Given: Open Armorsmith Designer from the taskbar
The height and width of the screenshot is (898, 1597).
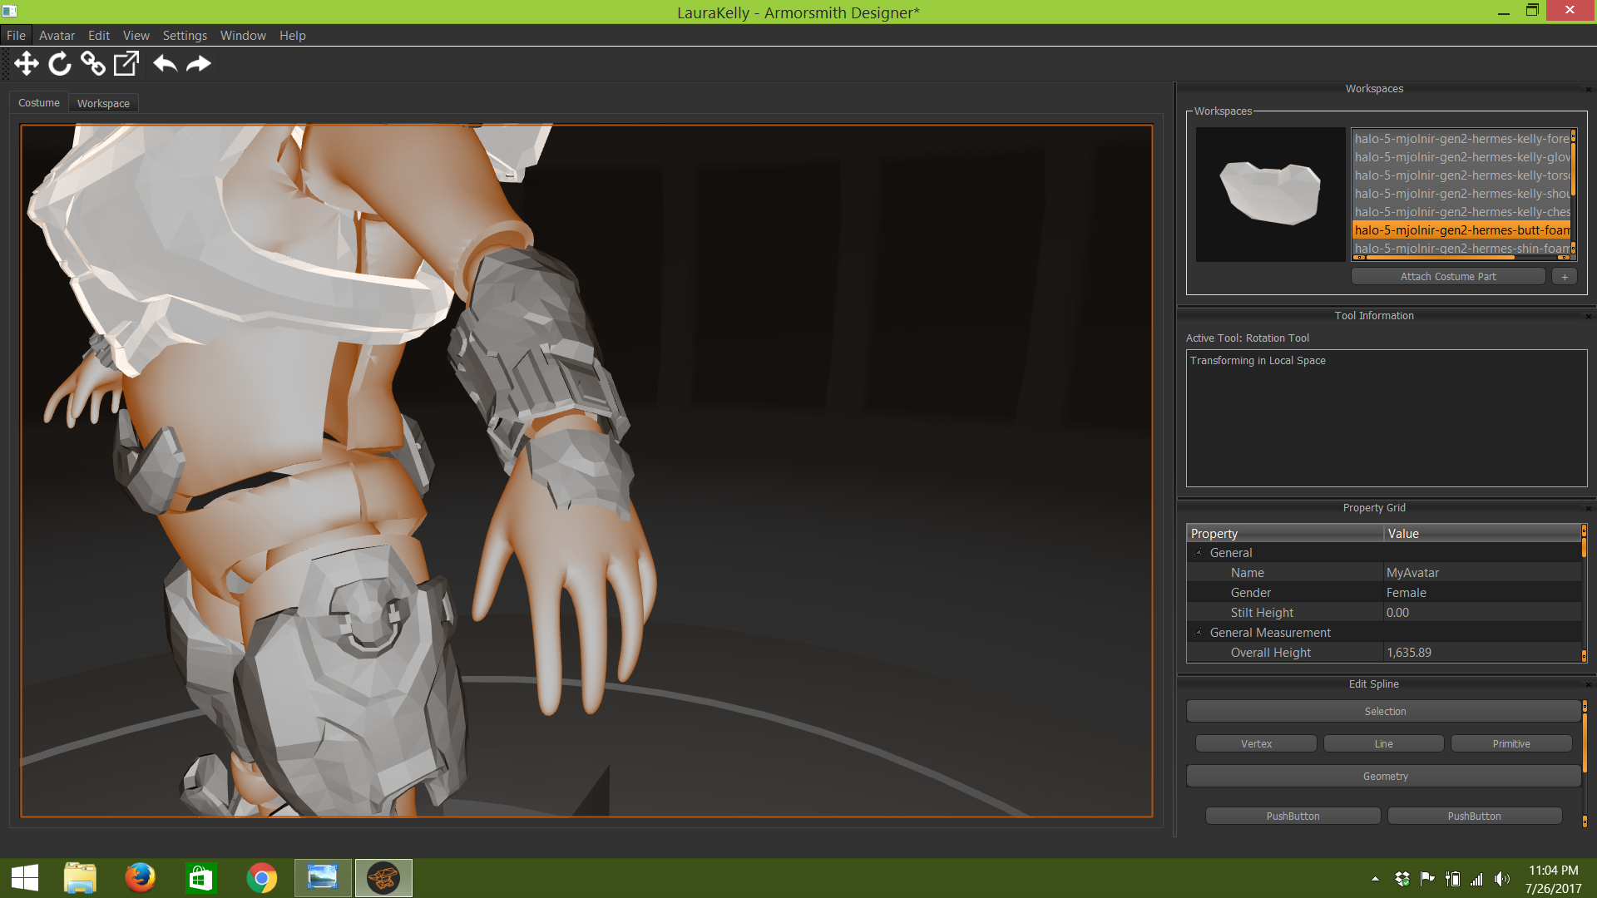Looking at the screenshot, I should tap(383, 878).
